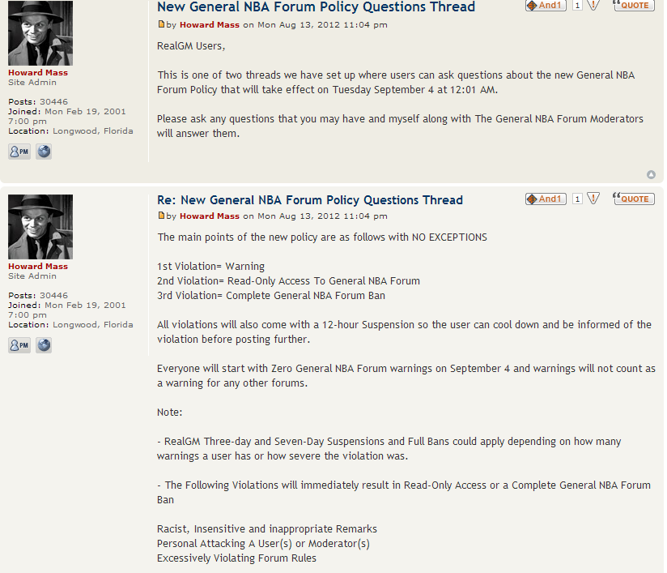Click the And1 count box on first post
This screenshot has height=573, width=667.
[x=577, y=5]
